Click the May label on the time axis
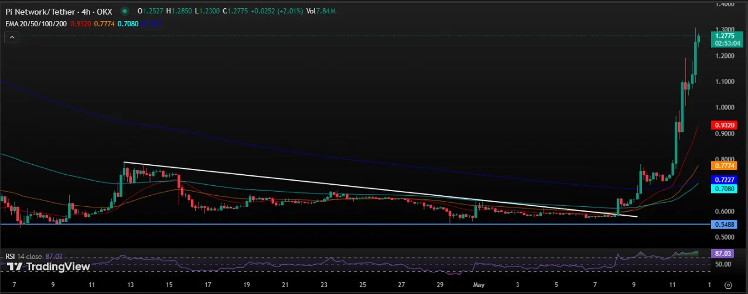The height and width of the screenshot is (294, 748). pos(479,285)
